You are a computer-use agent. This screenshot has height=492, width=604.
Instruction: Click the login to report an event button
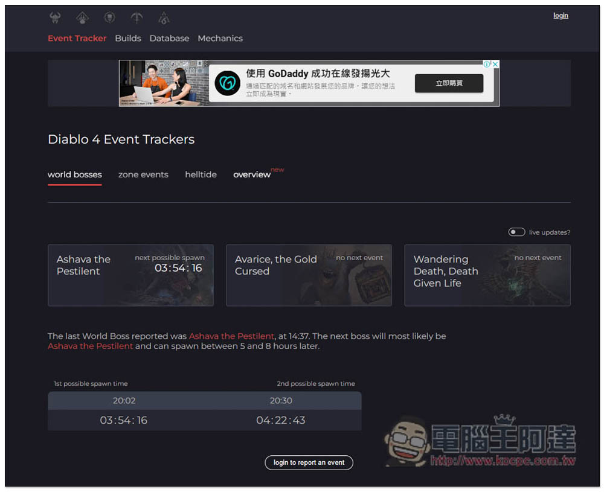click(309, 463)
